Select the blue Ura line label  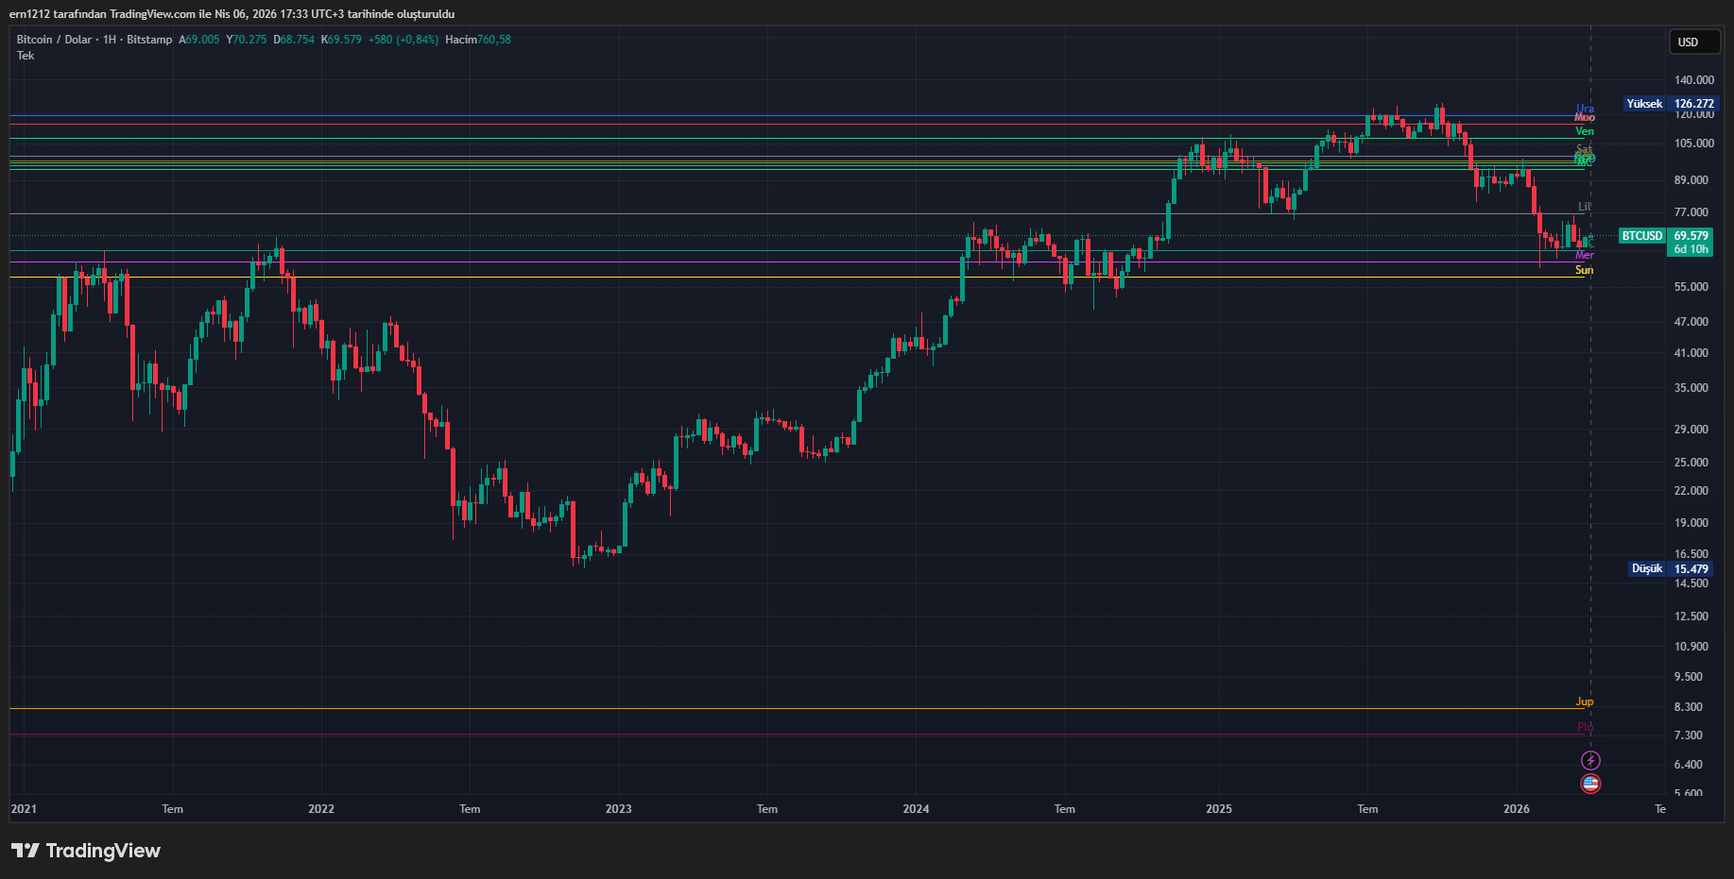coord(1584,109)
